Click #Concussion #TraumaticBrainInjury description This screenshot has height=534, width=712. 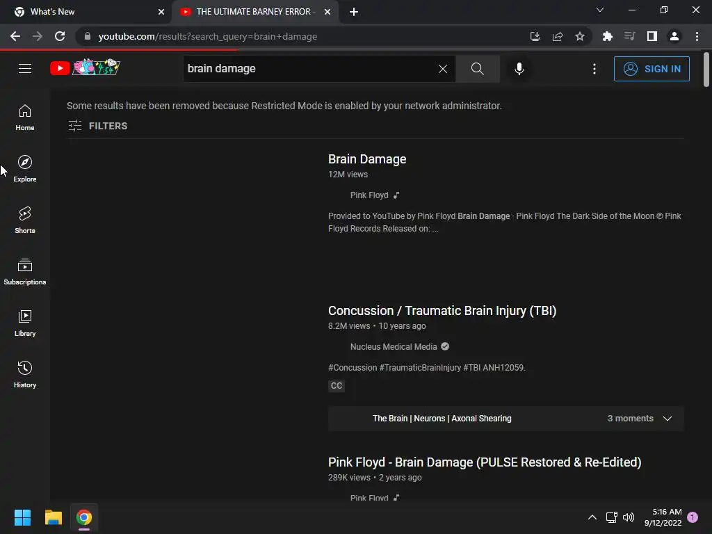point(426,368)
